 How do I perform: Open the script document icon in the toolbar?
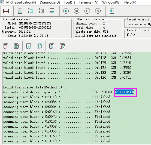pos(20,11)
